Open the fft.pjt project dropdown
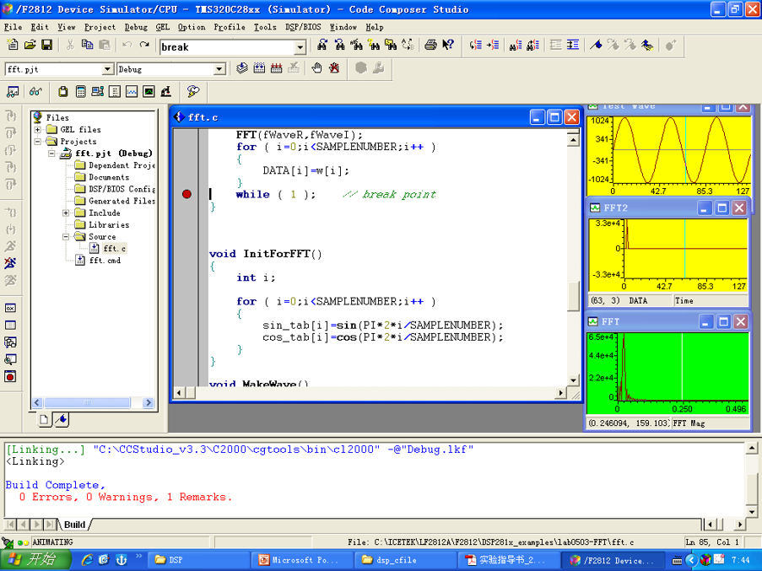The image size is (762, 571). click(x=108, y=69)
